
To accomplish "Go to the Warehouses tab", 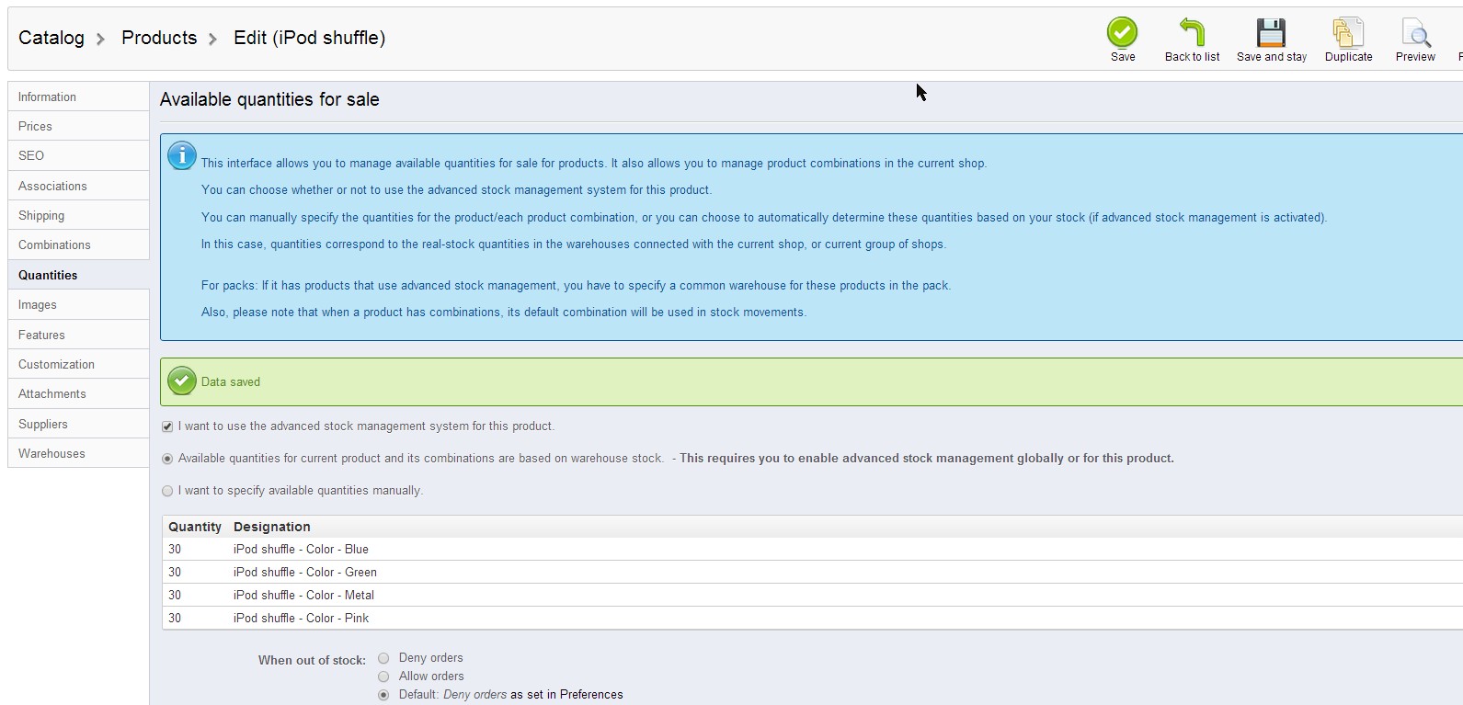I will (78, 453).
